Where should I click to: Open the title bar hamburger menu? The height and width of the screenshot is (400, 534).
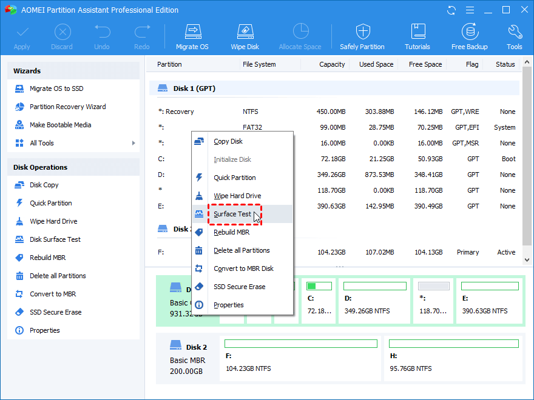pos(469,10)
